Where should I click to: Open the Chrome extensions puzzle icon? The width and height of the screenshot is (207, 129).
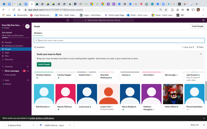click(188, 10)
